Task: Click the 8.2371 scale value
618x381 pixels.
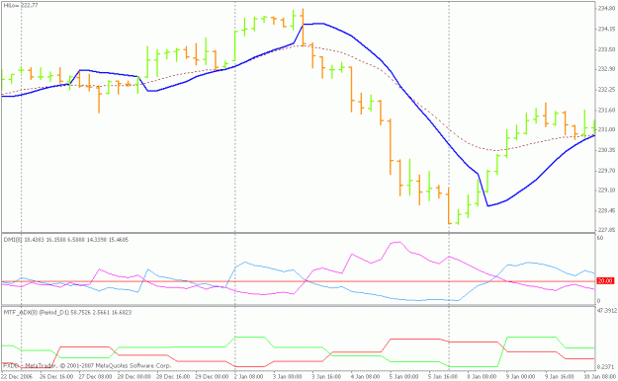Action: tap(607, 367)
